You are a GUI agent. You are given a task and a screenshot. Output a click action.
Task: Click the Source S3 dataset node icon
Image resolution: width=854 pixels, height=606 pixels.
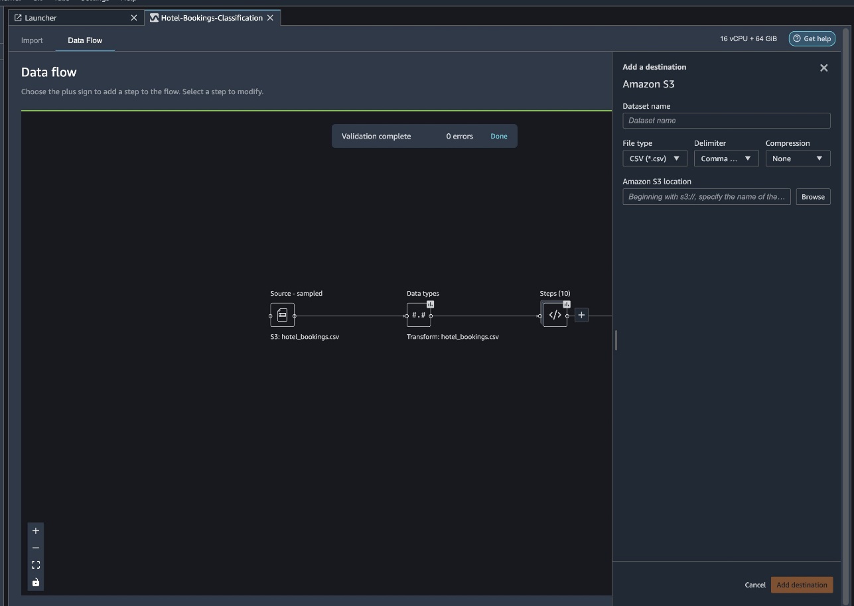282,315
